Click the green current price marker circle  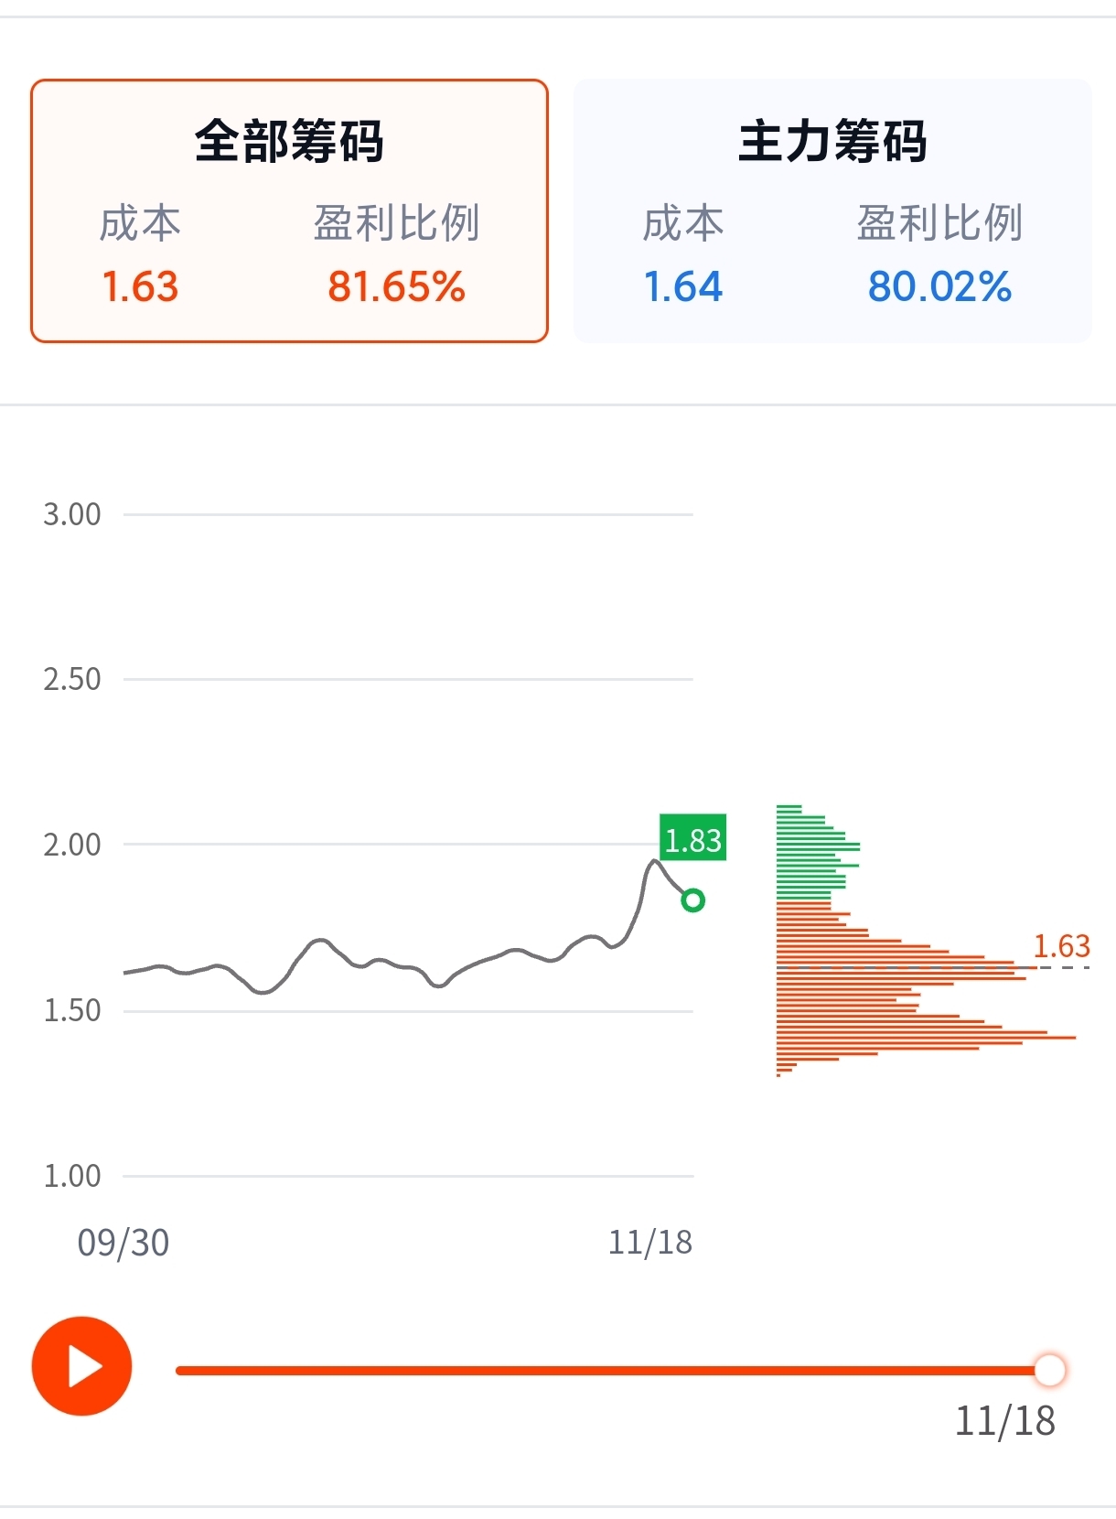coord(692,900)
